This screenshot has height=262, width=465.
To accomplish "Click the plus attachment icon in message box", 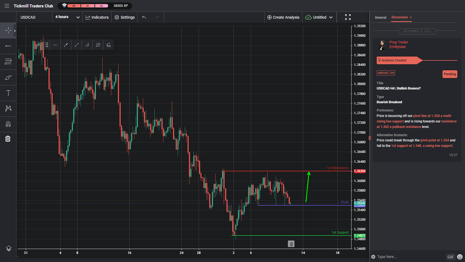I will pyautogui.click(x=373, y=257).
